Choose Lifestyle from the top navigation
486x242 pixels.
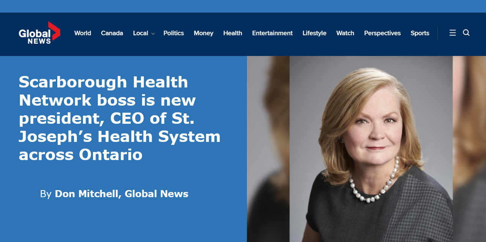click(x=314, y=33)
